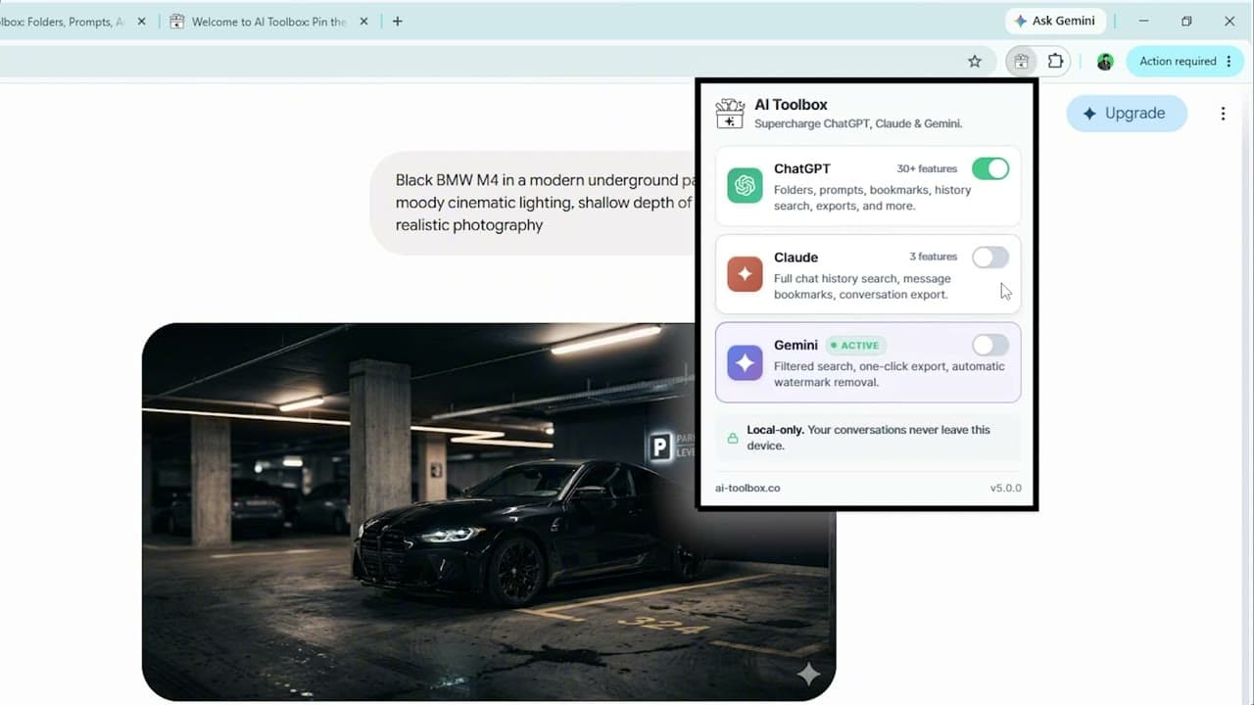This screenshot has height=705, width=1254.
Task: Click the Upgrade button
Action: point(1126,114)
